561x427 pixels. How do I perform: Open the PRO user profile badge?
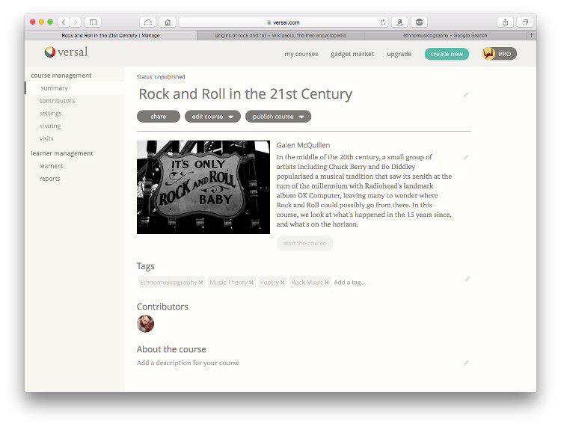click(499, 54)
